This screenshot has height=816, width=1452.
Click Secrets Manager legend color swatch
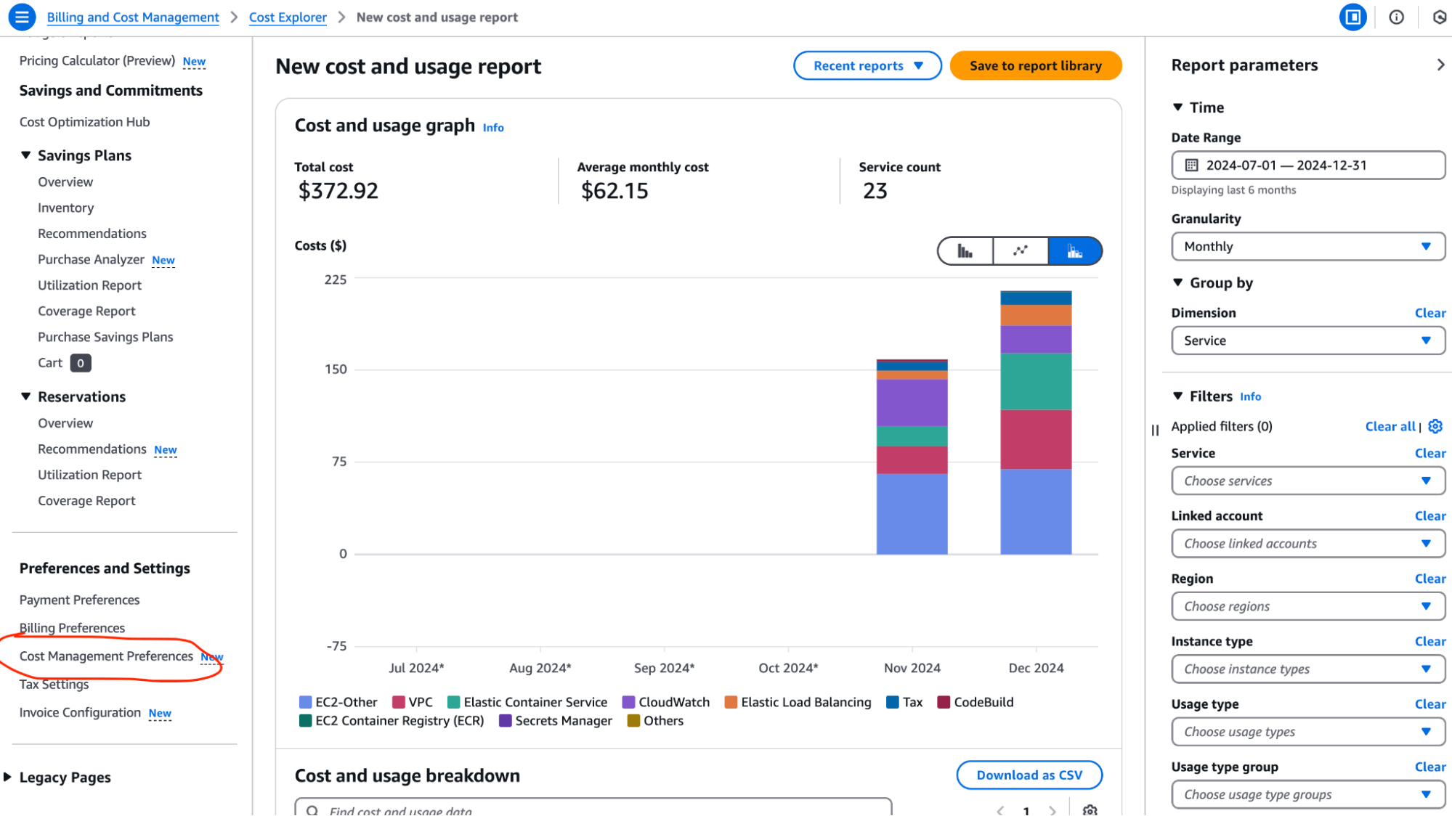coord(506,721)
